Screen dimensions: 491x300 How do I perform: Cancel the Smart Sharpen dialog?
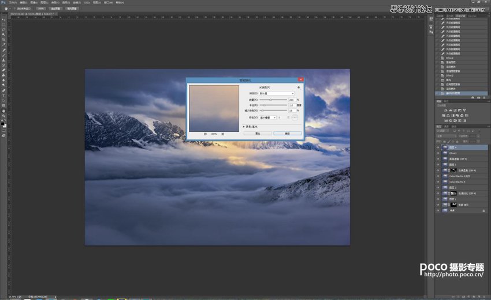pos(258,134)
